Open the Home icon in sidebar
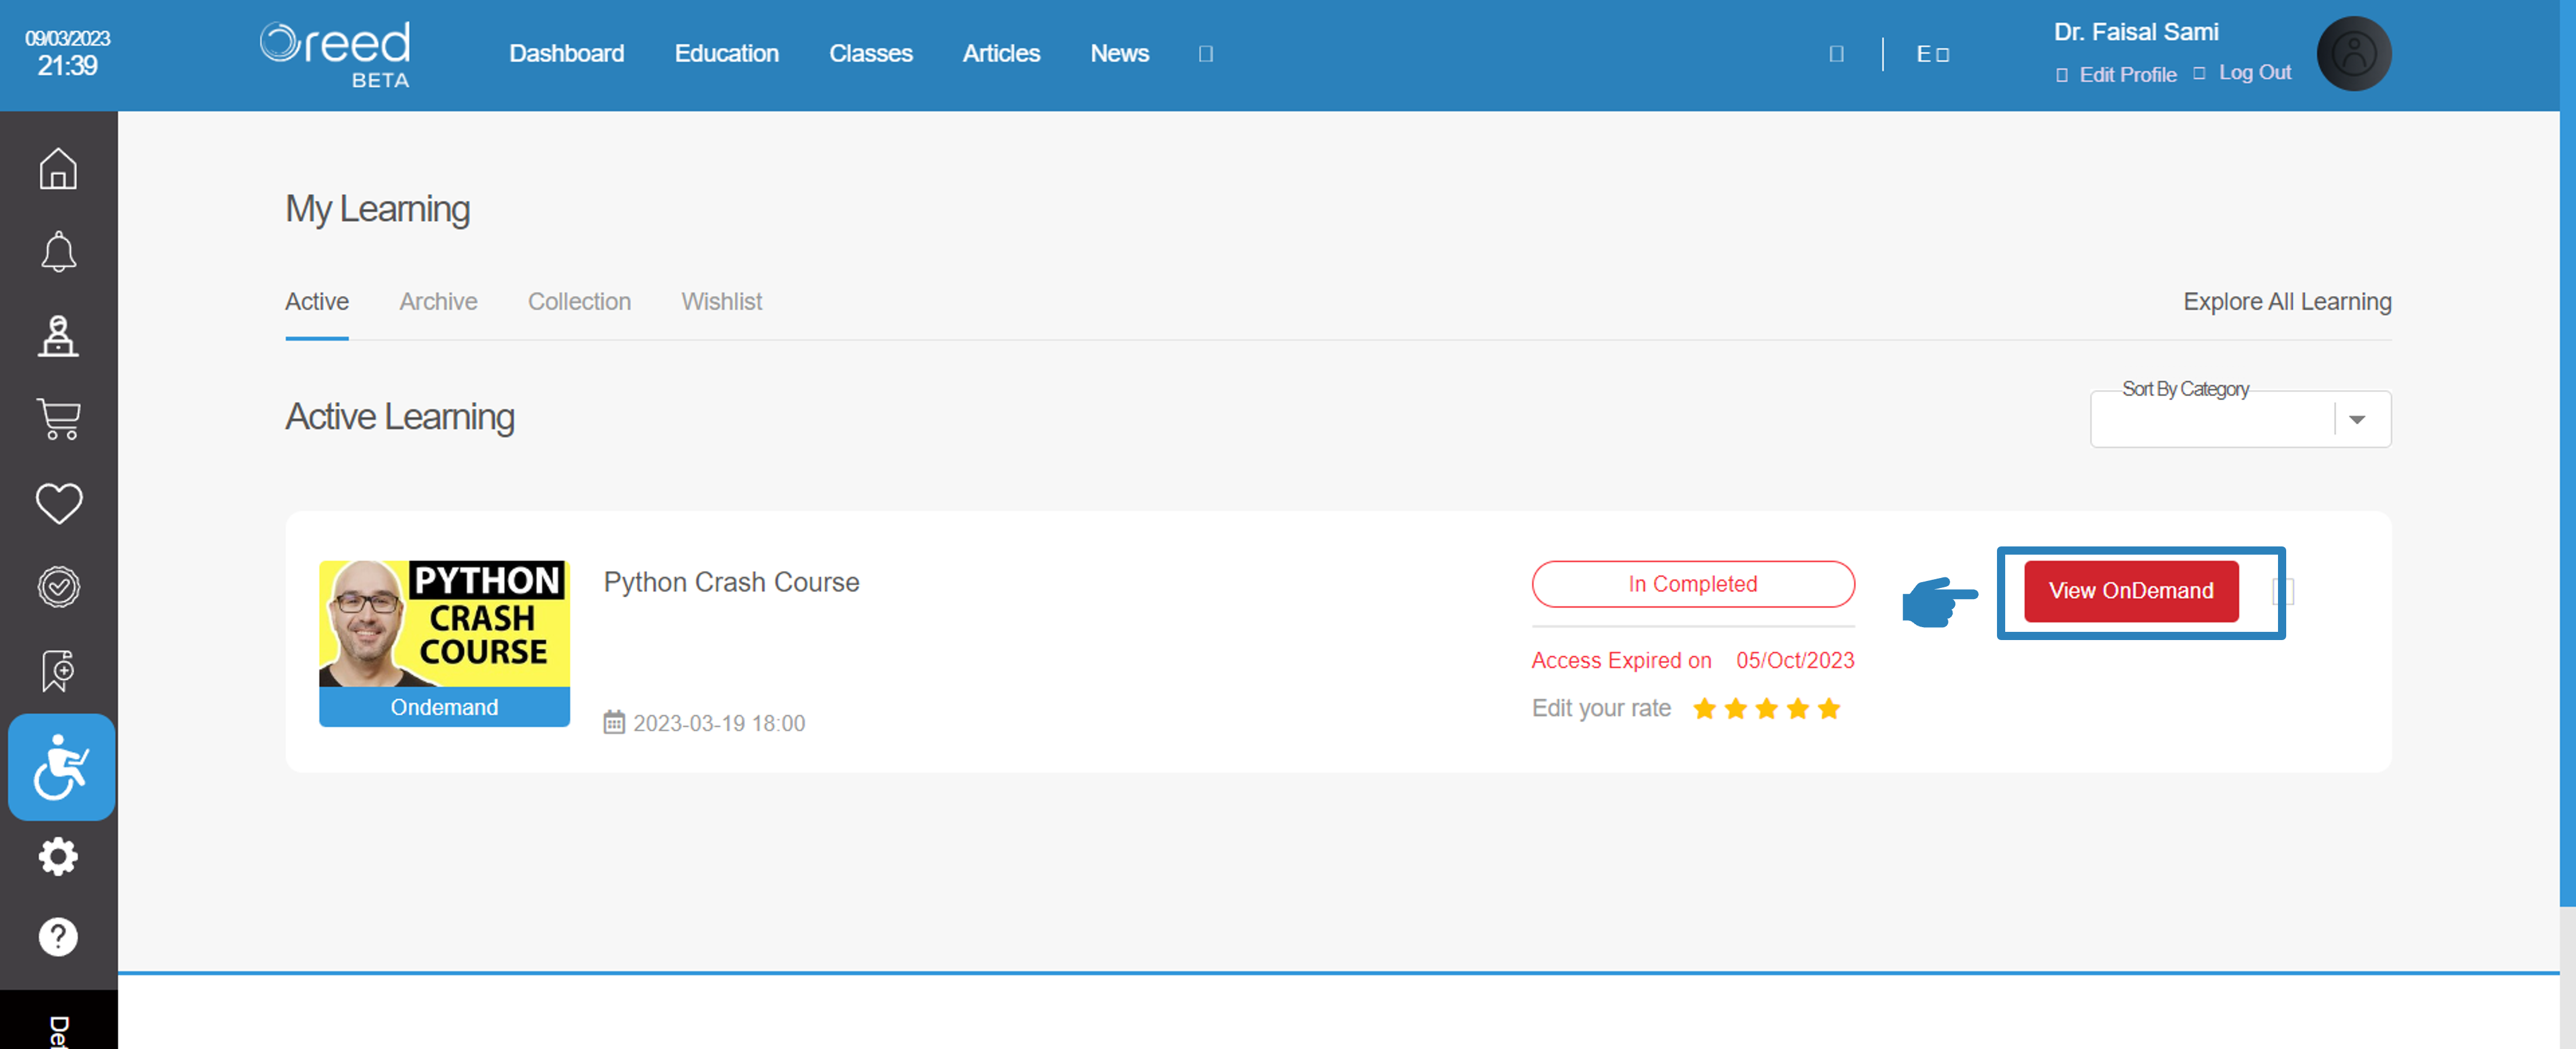This screenshot has width=2576, height=1049. pos(58,169)
